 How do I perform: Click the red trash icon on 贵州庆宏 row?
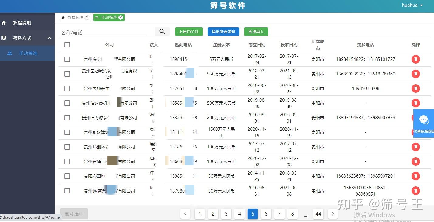[x=415, y=59]
